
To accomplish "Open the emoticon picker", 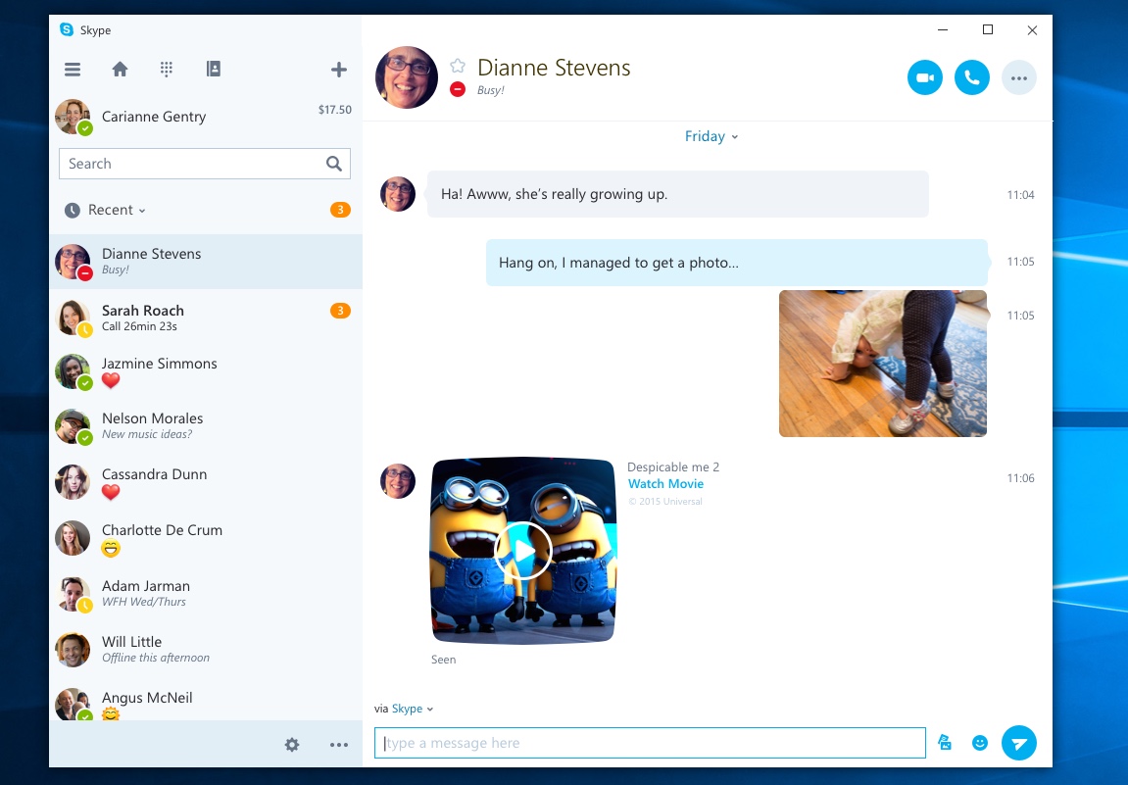I will pos(980,743).
